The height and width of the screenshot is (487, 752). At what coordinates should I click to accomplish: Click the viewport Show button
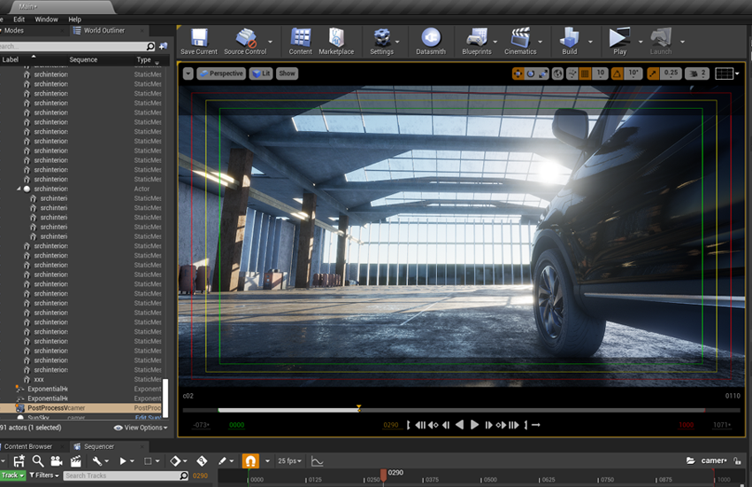pyautogui.click(x=287, y=73)
